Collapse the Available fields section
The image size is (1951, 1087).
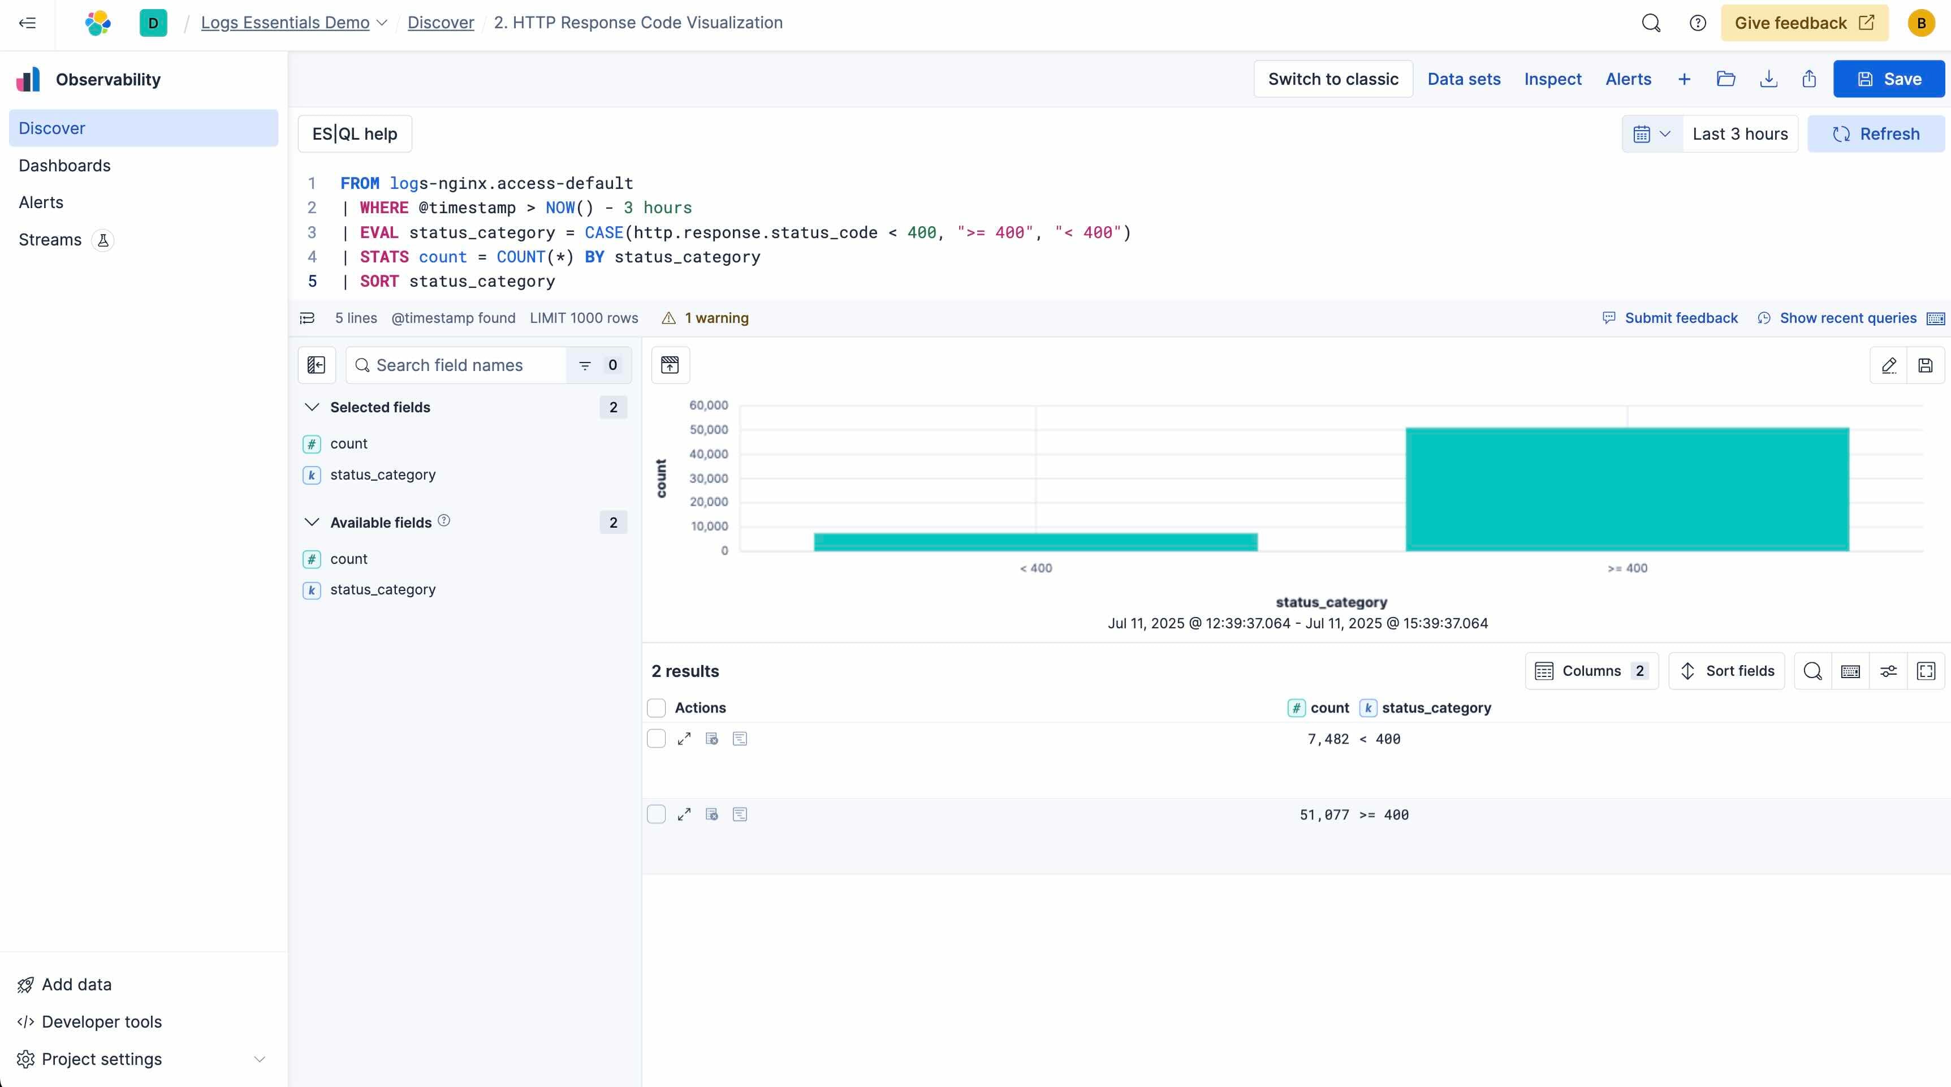pyautogui.click(x=313, y=522)
